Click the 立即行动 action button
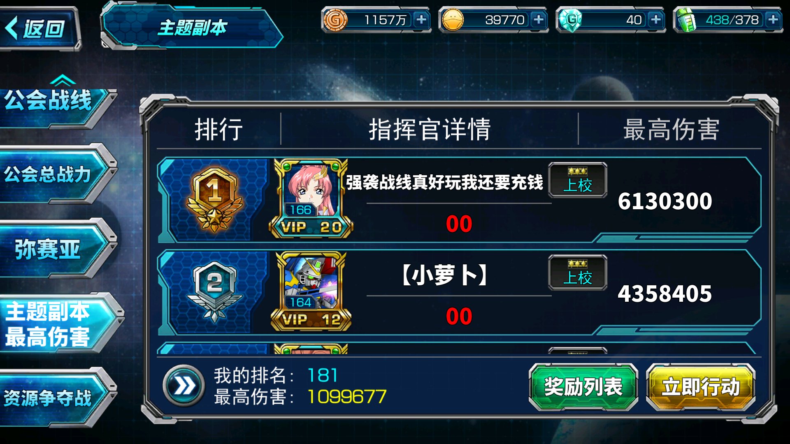 tap(701, 386)
